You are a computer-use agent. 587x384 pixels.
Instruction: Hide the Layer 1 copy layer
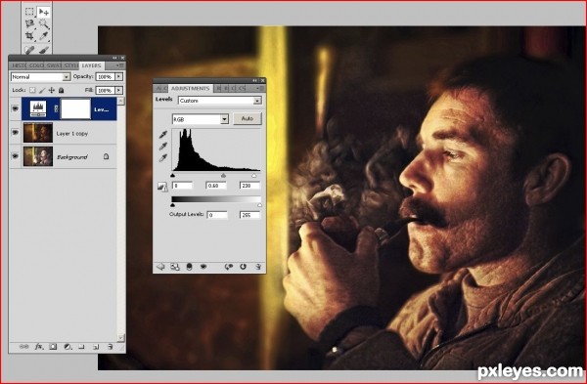pos(16,132)
